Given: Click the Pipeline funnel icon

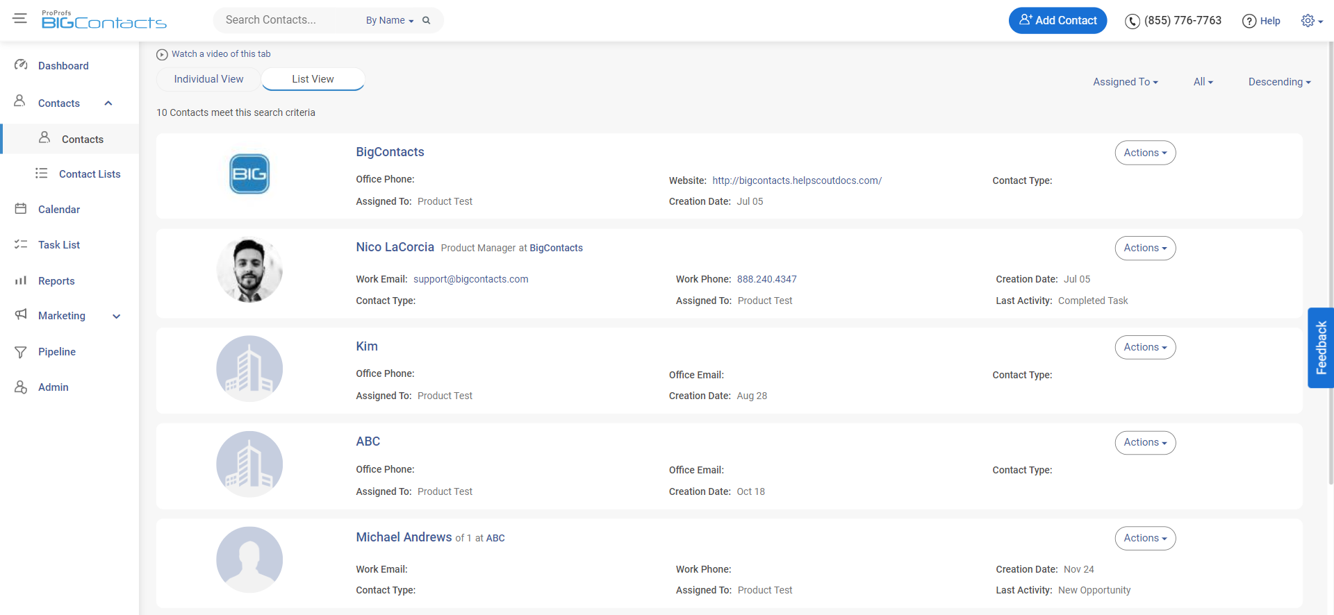Looking at the screenshot, I should pos(21,352).
